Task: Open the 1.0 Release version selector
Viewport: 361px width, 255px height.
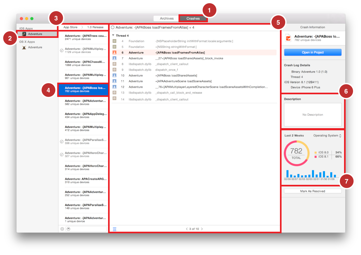Action: click(95, 27)
